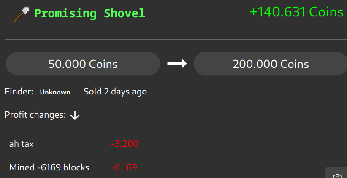Click the white arrow between coin prices
The width and height of the screenshot is (347, 178).
(x=177, y=64)
